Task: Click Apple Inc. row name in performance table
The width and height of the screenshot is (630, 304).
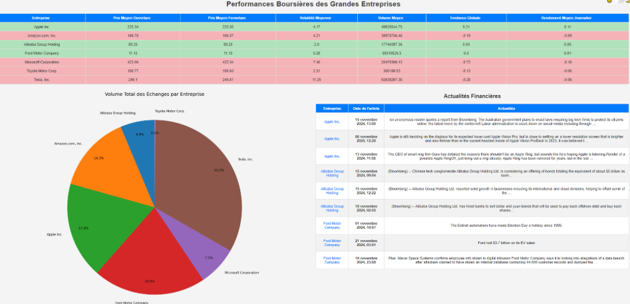Action: tap(43, 27)
